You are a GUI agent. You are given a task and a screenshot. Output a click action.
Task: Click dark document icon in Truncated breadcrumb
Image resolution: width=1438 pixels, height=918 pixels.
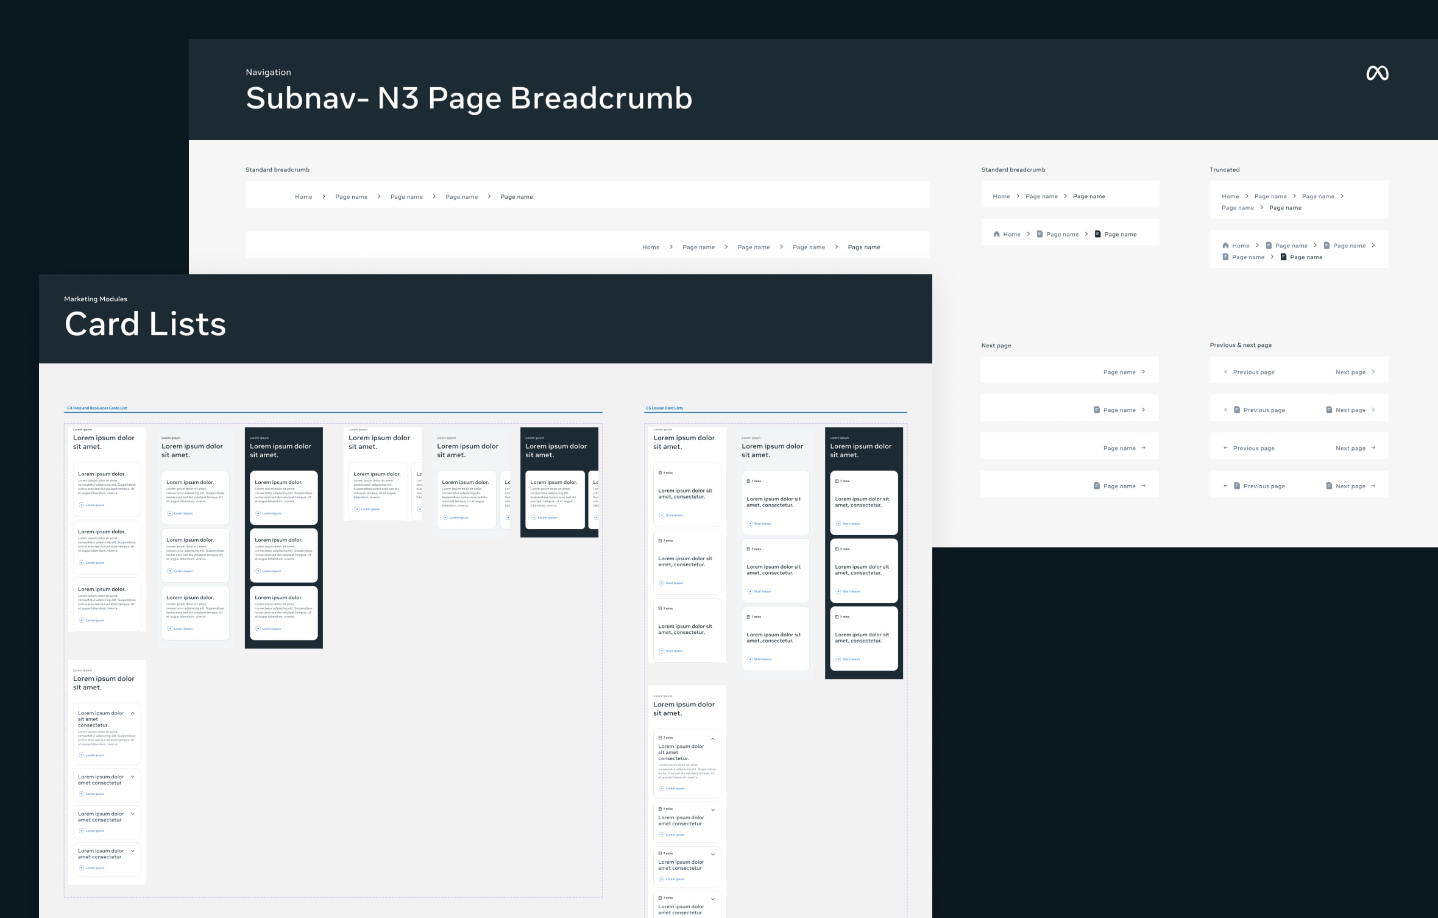click(x=1283, y=257)
